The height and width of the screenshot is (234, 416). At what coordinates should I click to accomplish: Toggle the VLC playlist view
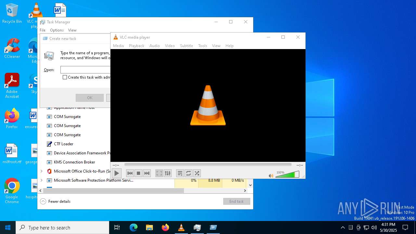click(180, 173)
